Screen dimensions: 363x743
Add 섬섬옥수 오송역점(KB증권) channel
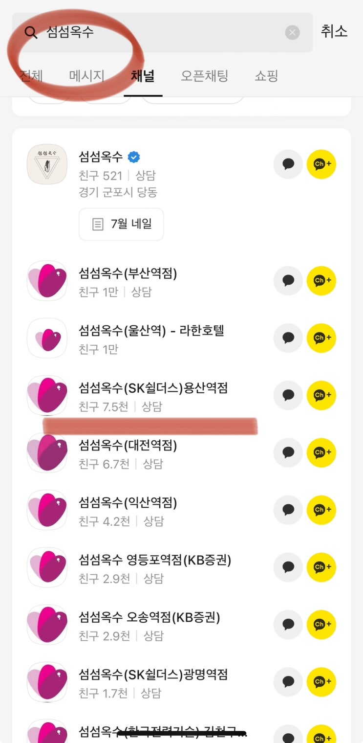click(321, 624)
